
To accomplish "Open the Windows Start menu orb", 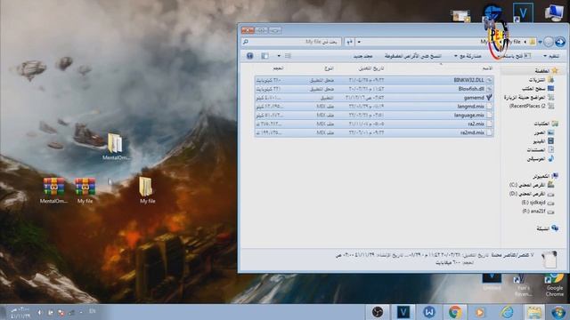I will (558, 312).
